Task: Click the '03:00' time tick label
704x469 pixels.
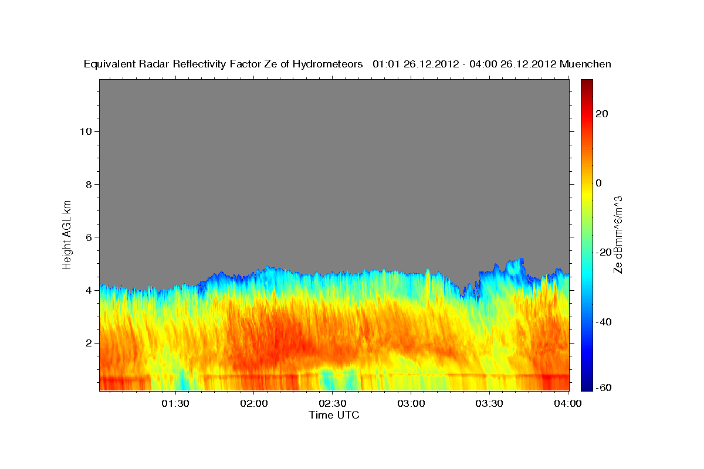Action: pos(411,404)
